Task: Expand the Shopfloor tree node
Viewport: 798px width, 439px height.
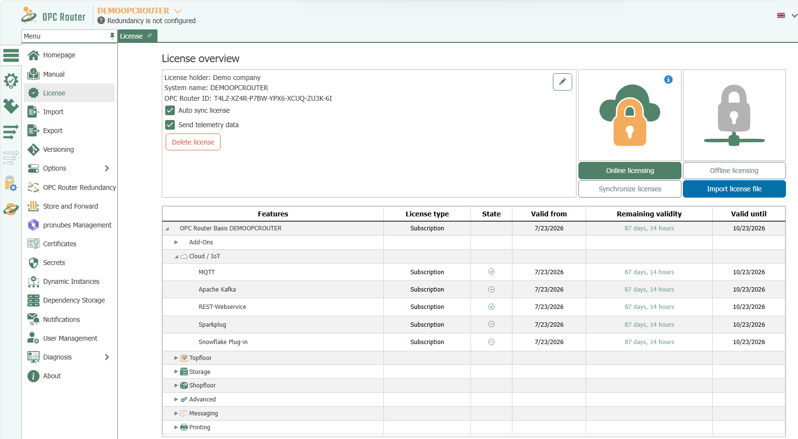Action: coord(176,386)
